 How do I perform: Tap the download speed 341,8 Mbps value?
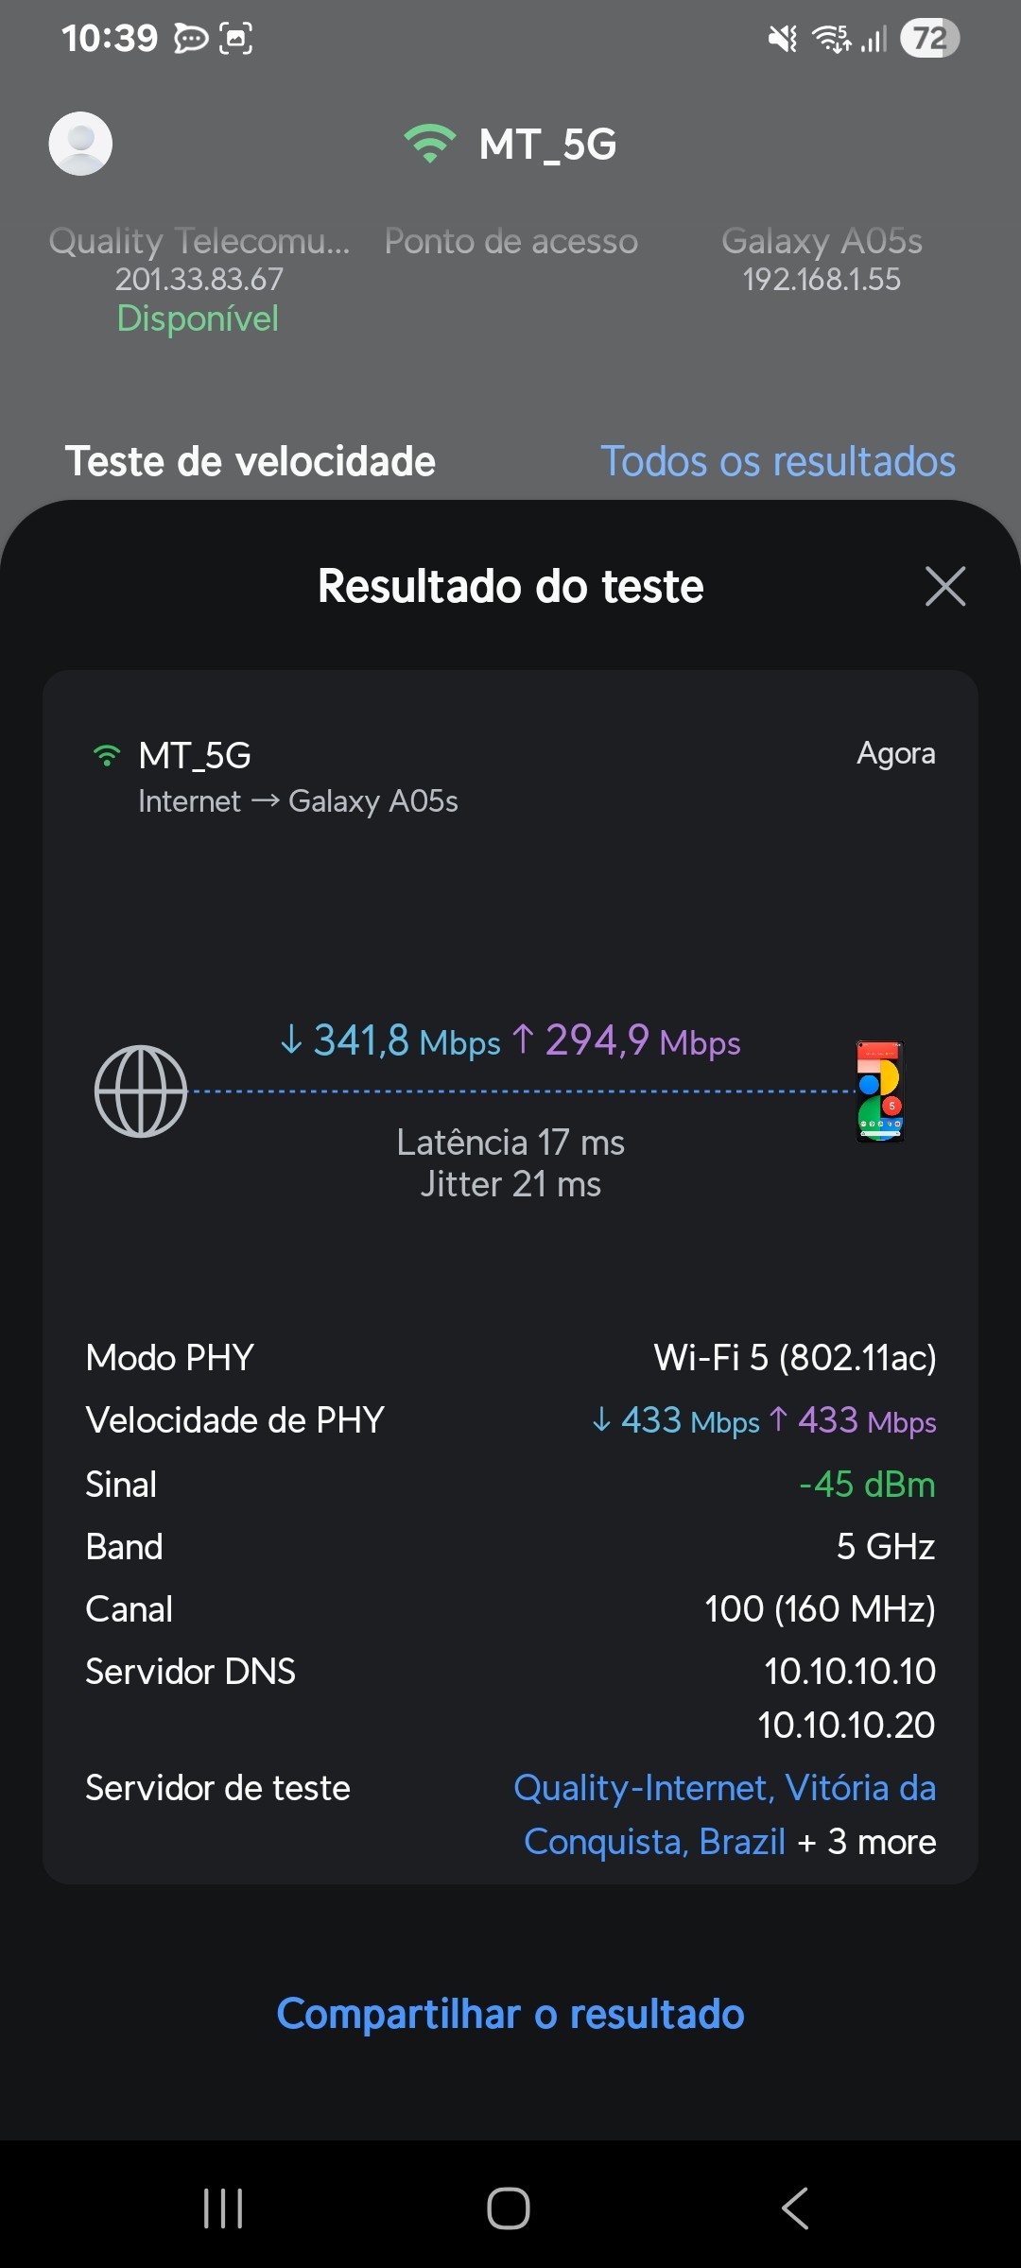coord(390,1040)
